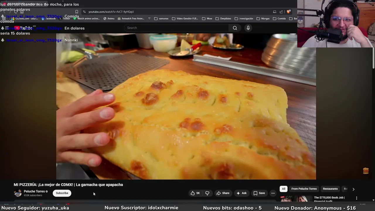Select the All filter chip
This screenshot has height=211, width=375.
pos(283,189)
